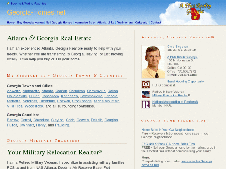
Task: Open Home Sales in Your GA Neighborhood
Action: click(168, 130)
